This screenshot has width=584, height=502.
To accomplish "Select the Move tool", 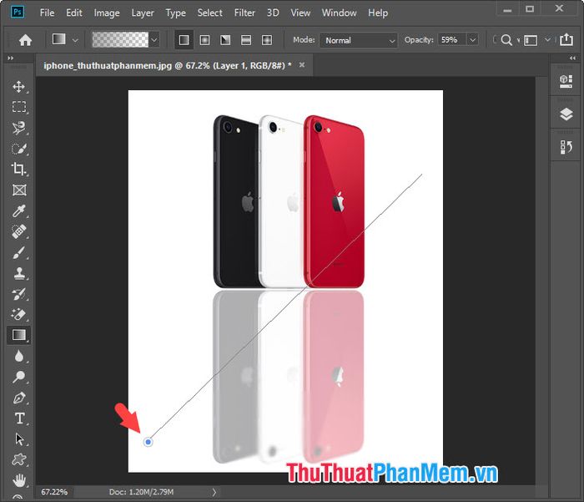I will coord(18,87).
